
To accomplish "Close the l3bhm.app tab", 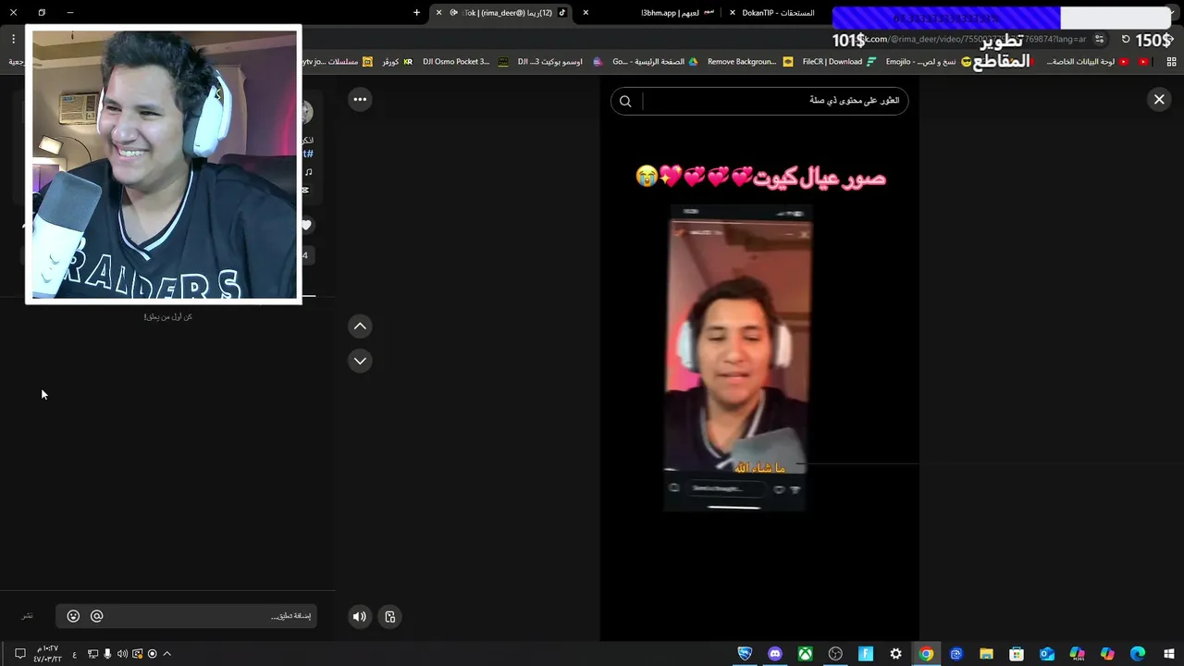I will [586, 12].
